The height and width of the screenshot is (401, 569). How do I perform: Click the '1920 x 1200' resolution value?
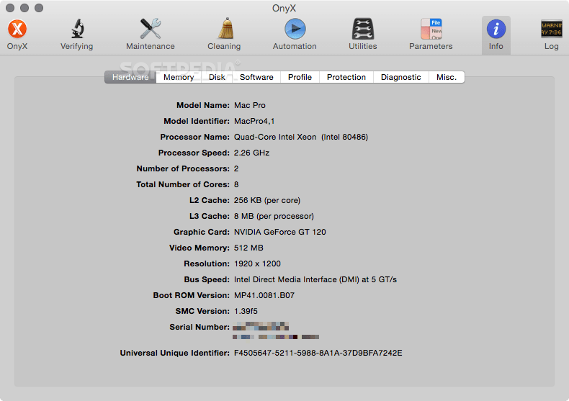257,263
